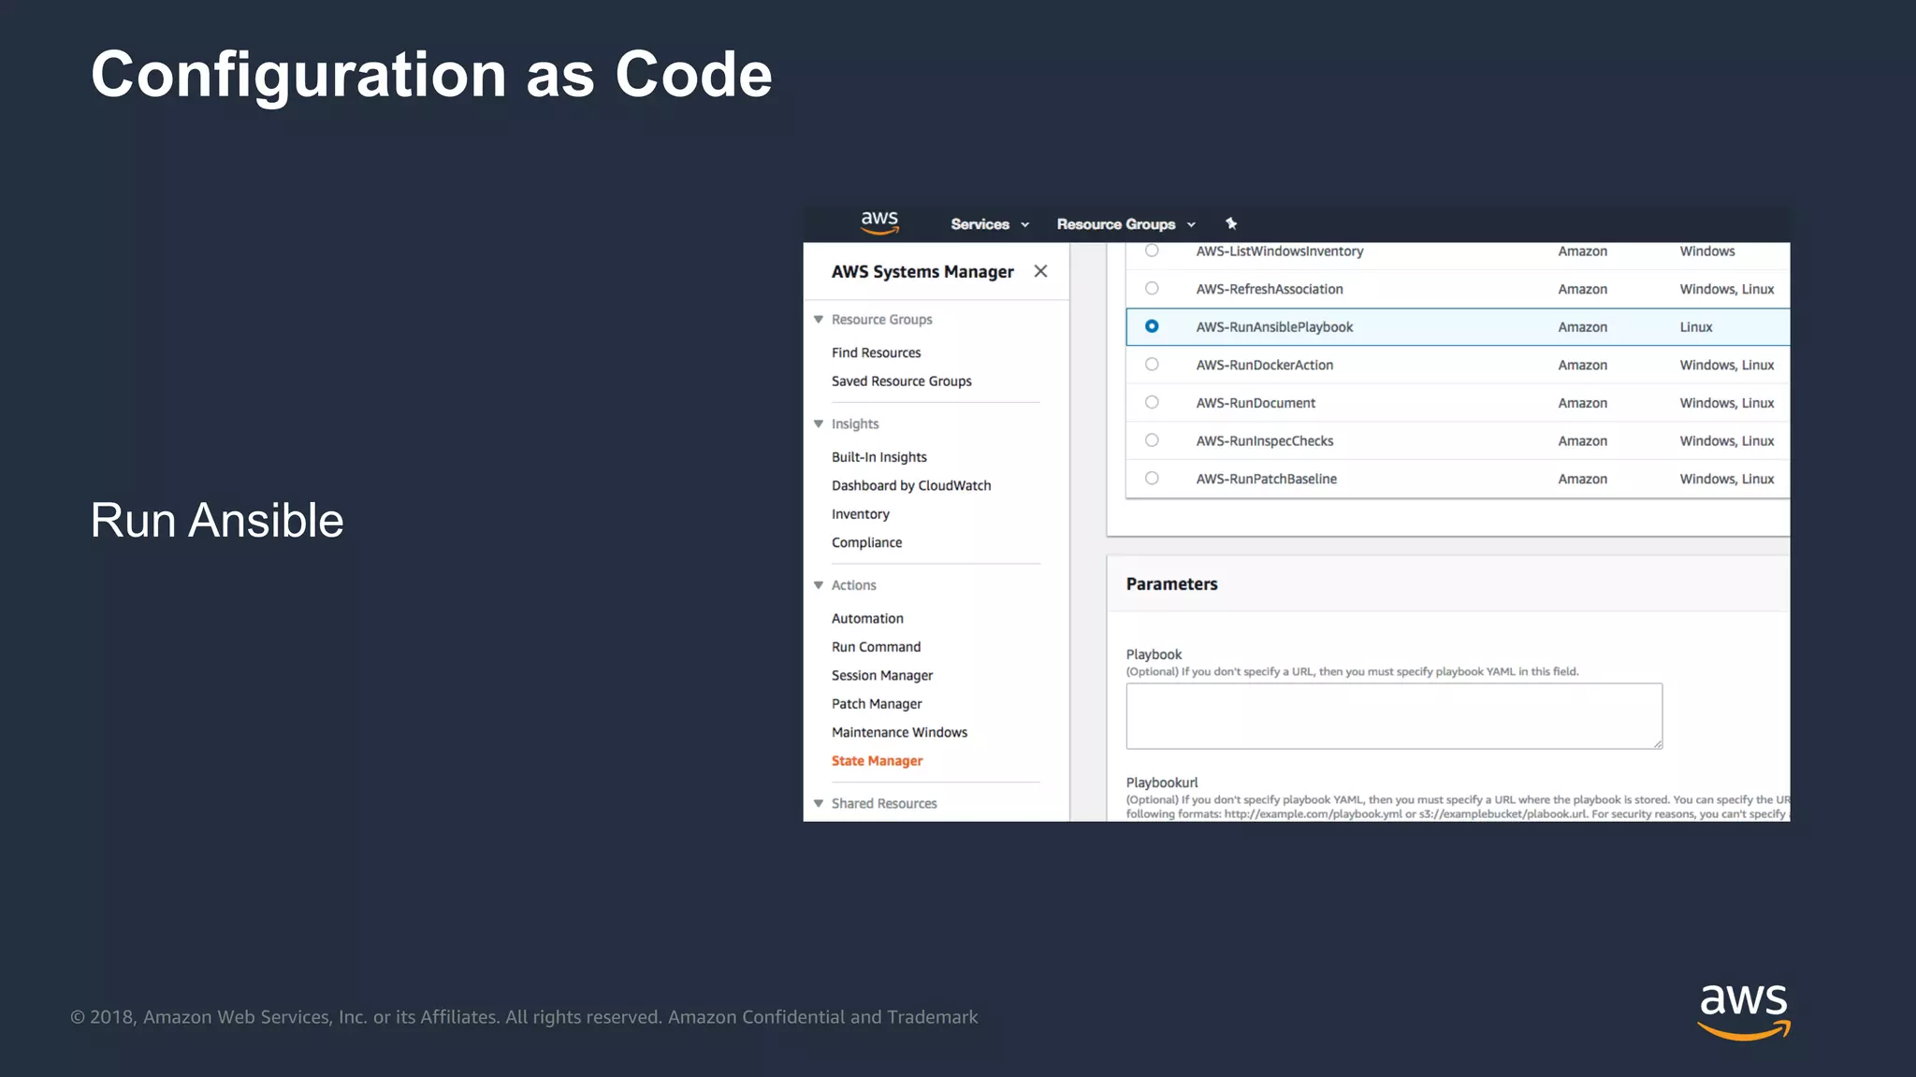The image size is (1916, 1077).
Task: Click inside the Playbook YAML text area
Action: [x=1394, y=716]
